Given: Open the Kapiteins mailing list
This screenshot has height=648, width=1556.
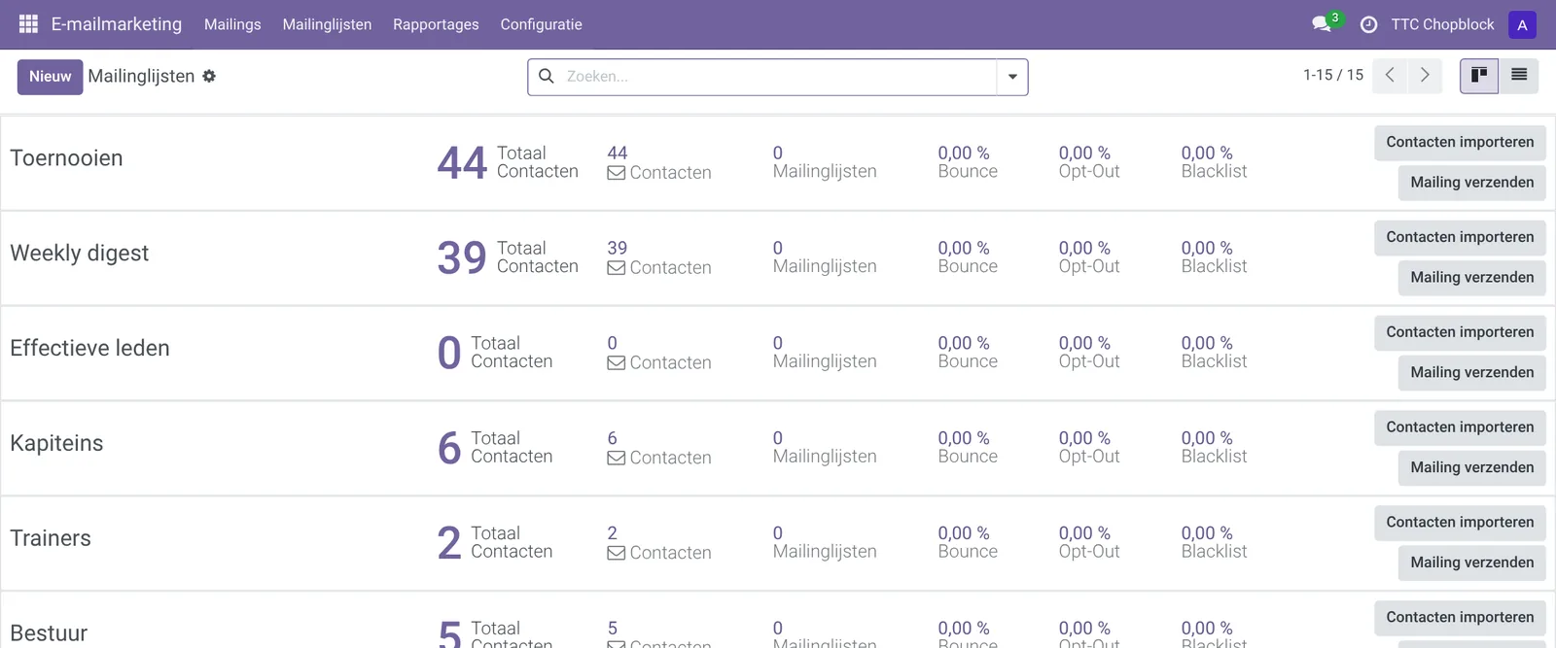Looking at the screenshot, I should (56, 444).
